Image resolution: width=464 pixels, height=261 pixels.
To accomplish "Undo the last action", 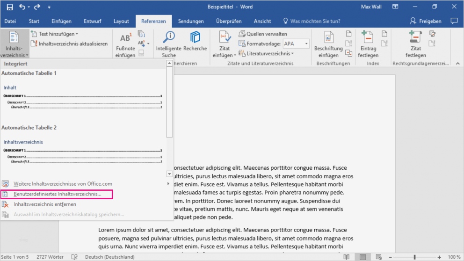I will (22, 7).
